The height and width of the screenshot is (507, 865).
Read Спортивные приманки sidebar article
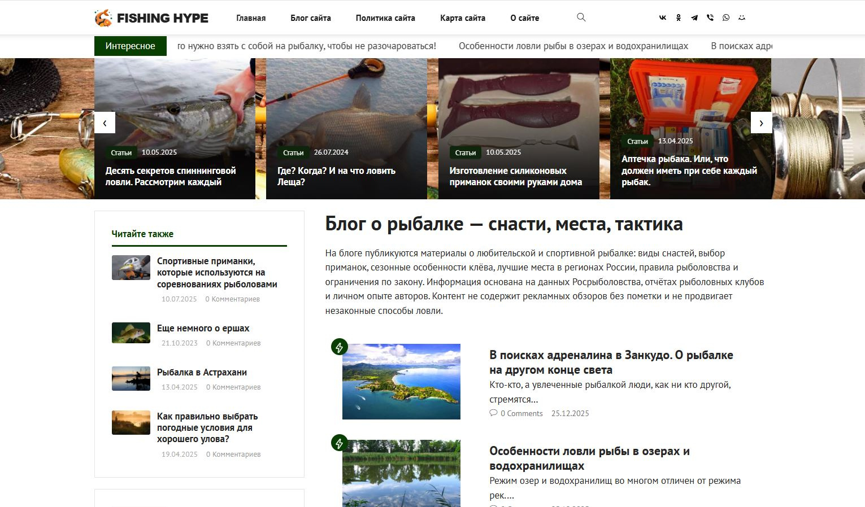[x=217, y=273]
